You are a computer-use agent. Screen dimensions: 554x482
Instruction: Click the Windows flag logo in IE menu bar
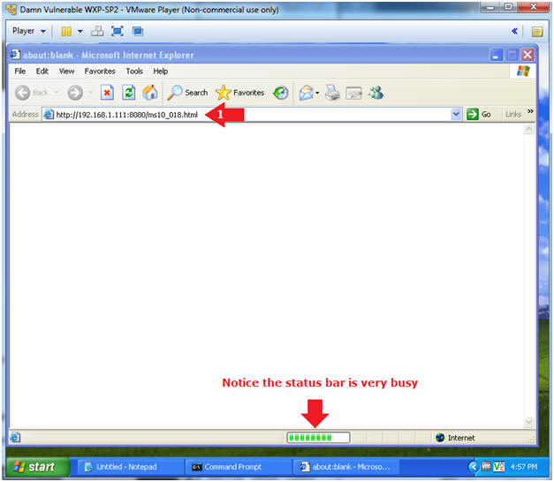coord(523,71)
